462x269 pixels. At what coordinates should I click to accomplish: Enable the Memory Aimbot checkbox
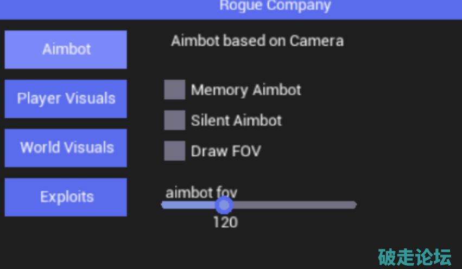[x=174, y=89]
